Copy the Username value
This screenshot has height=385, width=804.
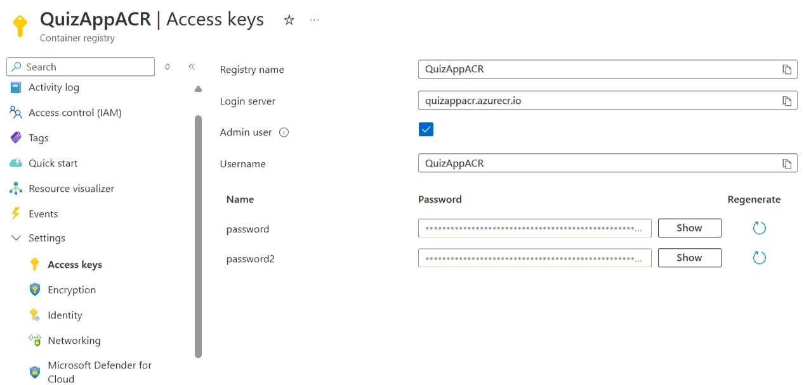[787, 164]
